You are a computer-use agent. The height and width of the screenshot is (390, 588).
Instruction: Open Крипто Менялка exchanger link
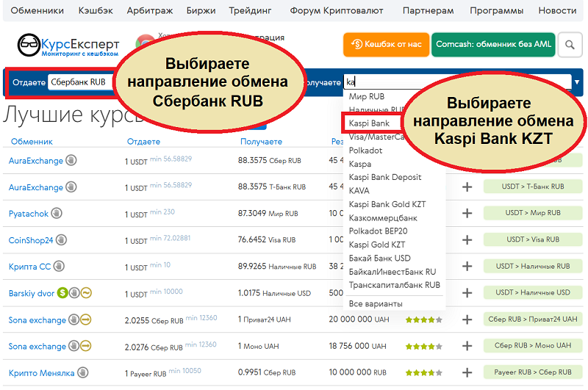click(x=41, y=373)
